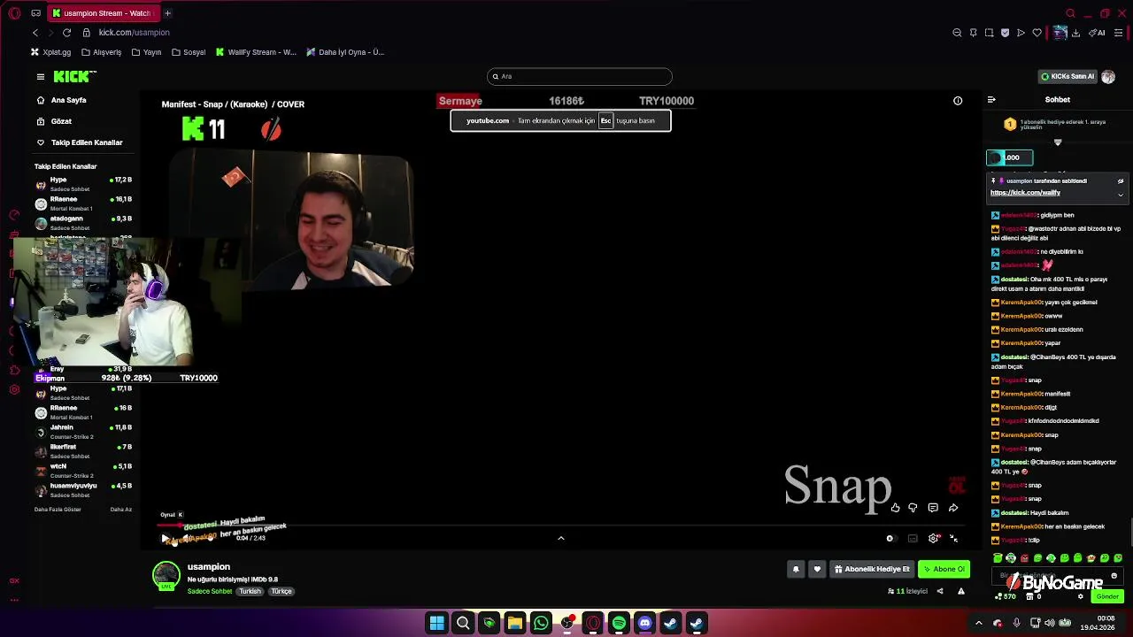Expand the pinned message chevron
1133x637 pixels.
[x=1120, y=195]
